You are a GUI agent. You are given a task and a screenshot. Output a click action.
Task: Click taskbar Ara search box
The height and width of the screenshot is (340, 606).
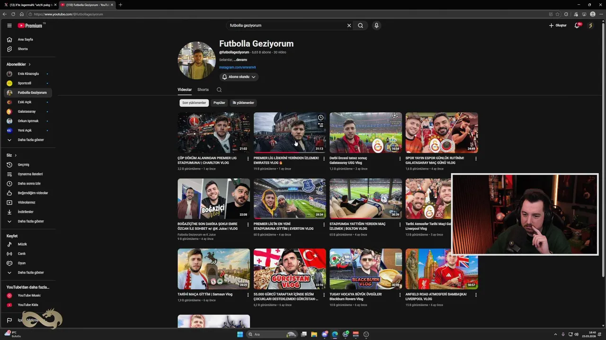coord(272,334)
